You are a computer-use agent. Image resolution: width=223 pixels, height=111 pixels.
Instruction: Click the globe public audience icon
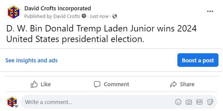115,16
